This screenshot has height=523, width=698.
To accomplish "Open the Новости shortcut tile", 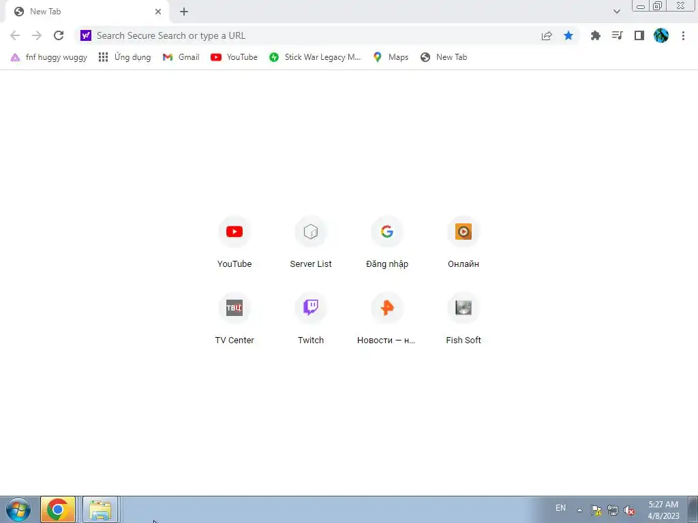I will [387, 319].
